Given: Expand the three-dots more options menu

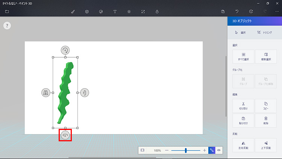Looking at the screenshot, I should (277, 12).
